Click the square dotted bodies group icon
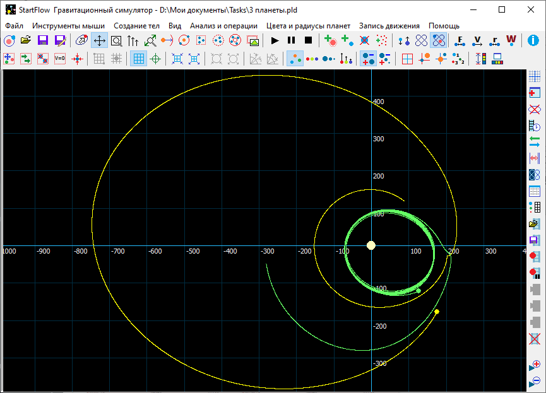Screen dimensions: 546x393 (x=201, y=41)
